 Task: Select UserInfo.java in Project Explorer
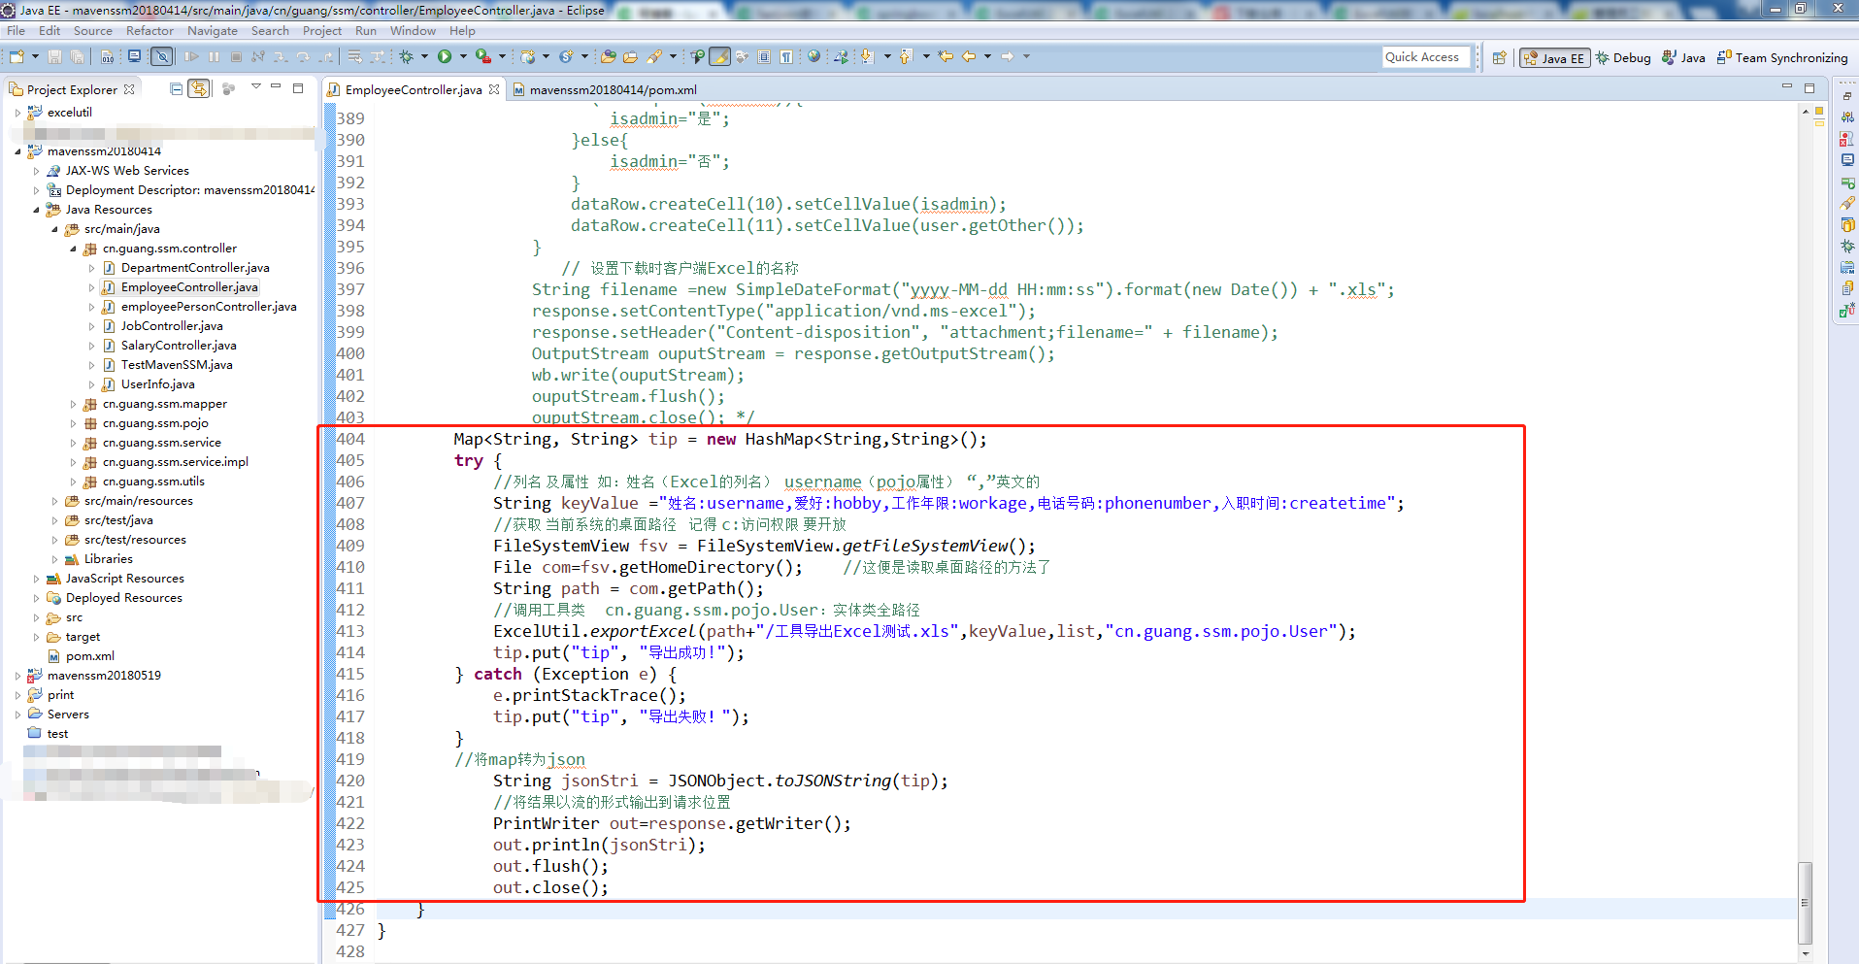click(157, 384)
